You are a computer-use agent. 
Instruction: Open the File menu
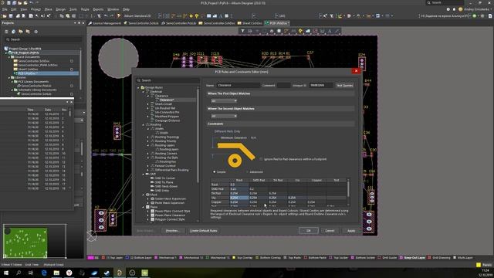5,9
